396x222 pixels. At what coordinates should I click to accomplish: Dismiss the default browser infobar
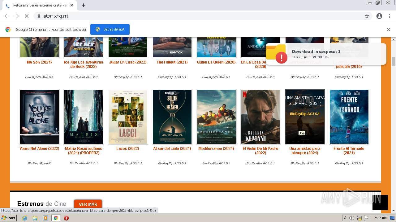[x=389, y=30]
